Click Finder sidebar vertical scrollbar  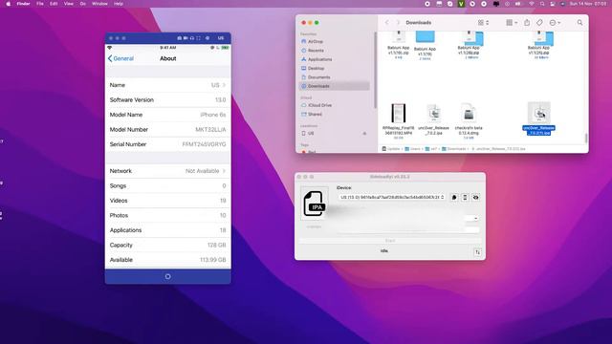(x=376, y=70)
